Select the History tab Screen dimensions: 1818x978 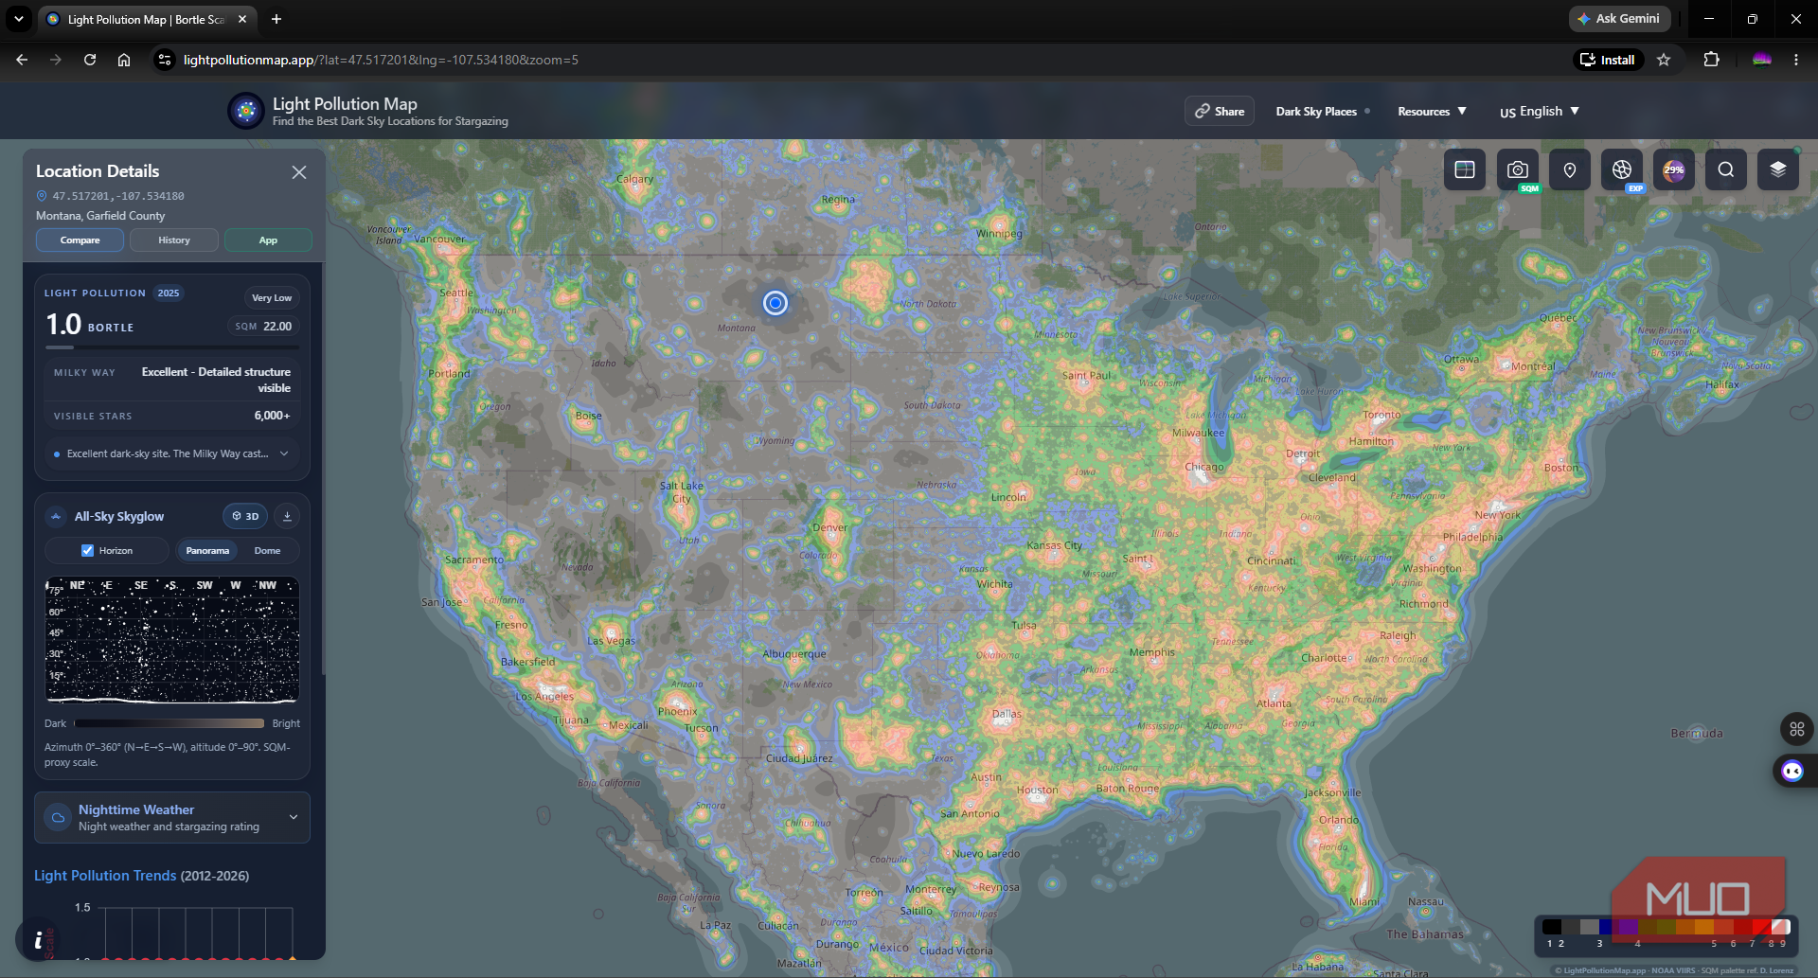174,240
